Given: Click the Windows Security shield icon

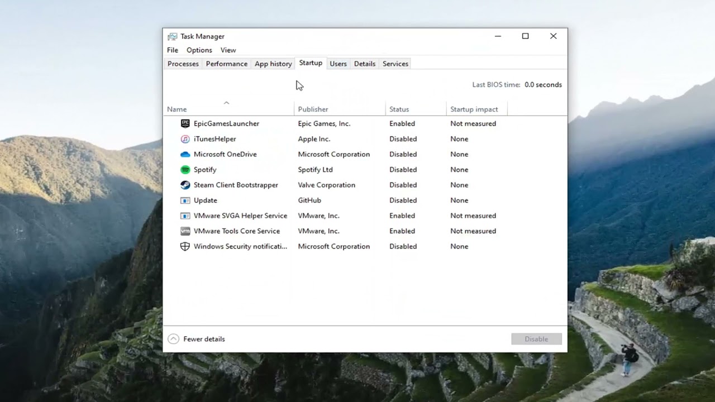Looking at the screenshot, I should tap(185, 246).
